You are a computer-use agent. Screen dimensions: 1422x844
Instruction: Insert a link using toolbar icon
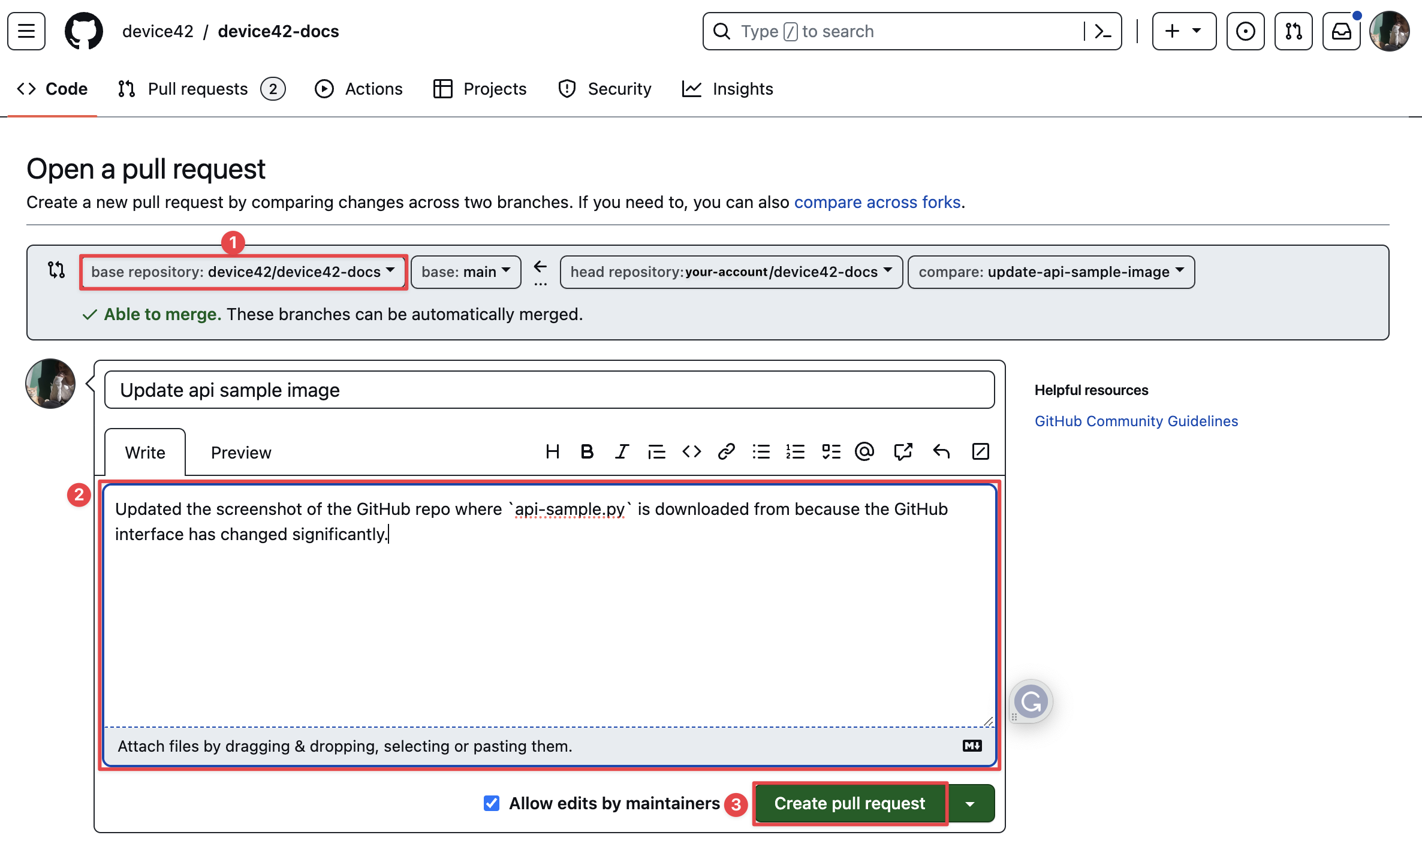coord(726,451)
